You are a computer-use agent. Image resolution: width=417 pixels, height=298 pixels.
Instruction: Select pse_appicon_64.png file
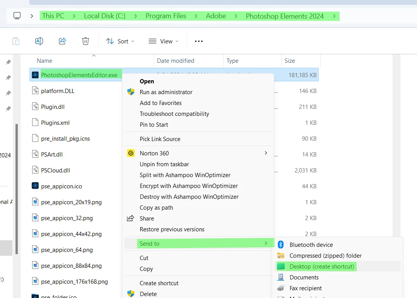(x=67, y=250)
